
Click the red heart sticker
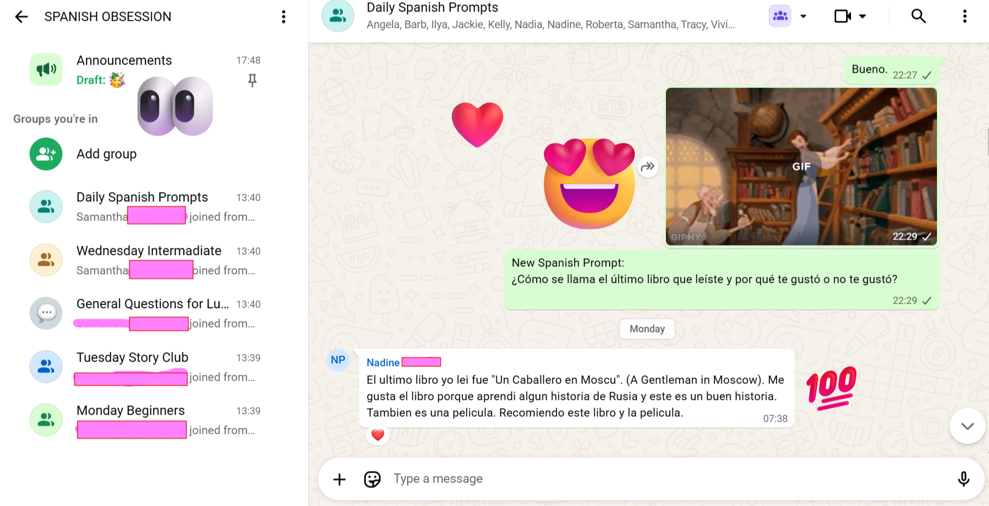478,125
